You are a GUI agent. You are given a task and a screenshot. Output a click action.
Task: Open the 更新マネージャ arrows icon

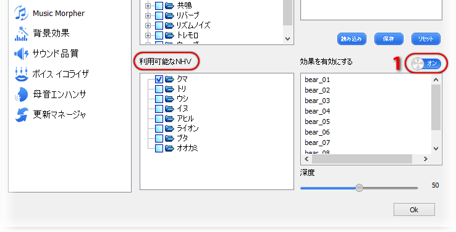point(22,115)
